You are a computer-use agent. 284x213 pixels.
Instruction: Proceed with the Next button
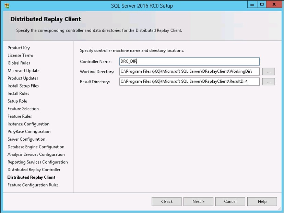pos(198,201)
